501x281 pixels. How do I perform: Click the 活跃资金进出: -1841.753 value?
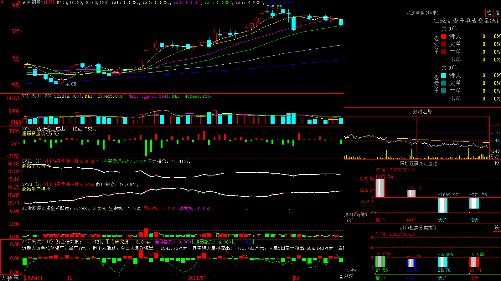click(x=65, y=129)
